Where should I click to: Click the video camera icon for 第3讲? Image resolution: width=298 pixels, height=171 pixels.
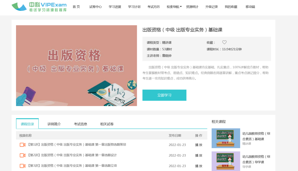coord(23,166)
